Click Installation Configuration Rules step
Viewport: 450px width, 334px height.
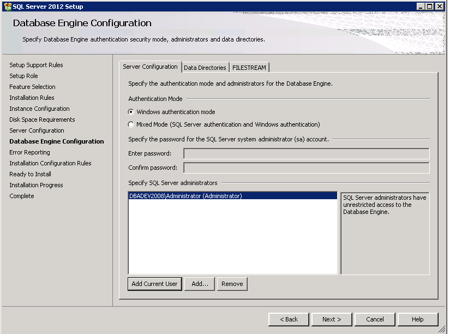click(x=50, y=163)
